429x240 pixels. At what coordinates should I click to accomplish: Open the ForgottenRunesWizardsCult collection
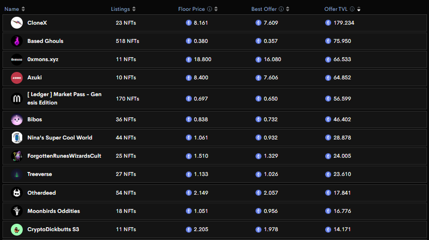click(64, 156)
